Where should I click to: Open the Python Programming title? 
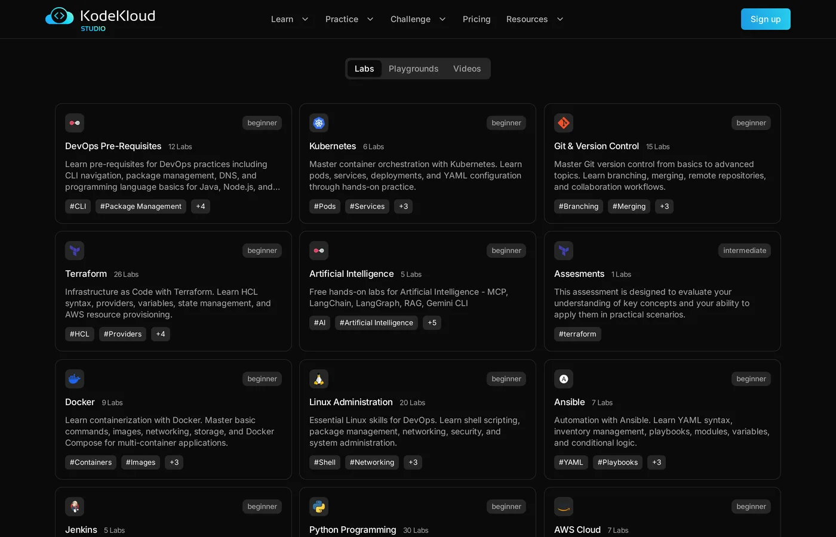pyautogui.click(x=353, y=530)
